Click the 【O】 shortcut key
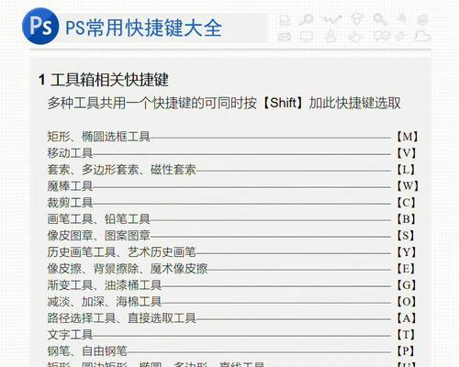Screen dimensions: 459x367 [406, 302]
